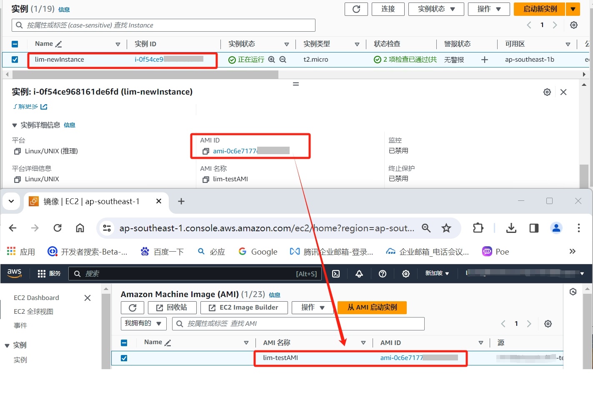
Task: Select 实例 in the EC2 sidebar
Action: point(20,360)
